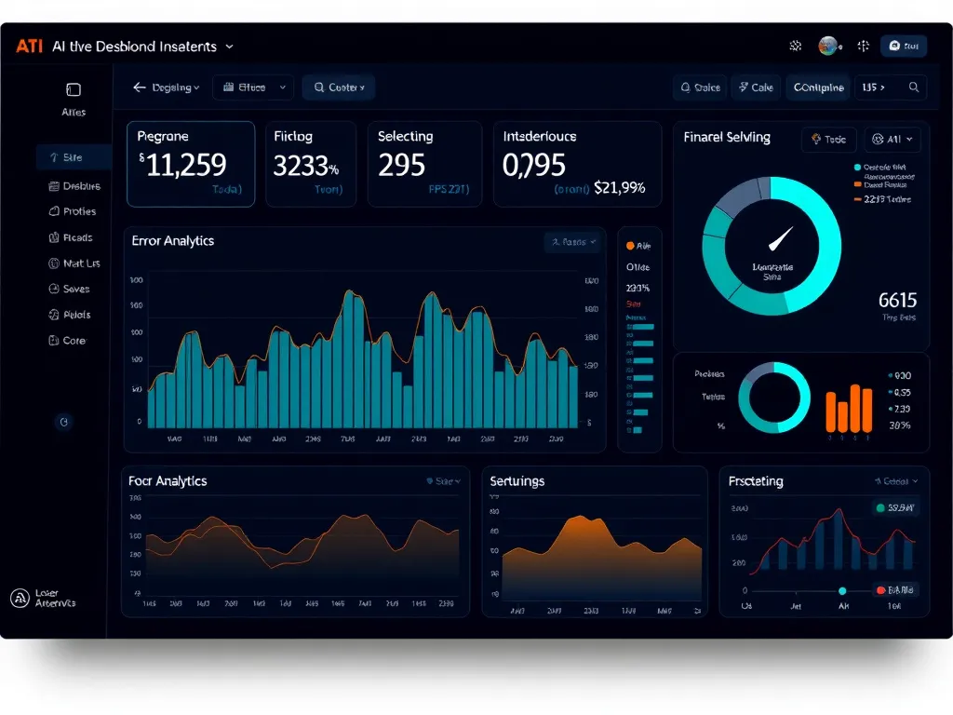953x715 pixels.
Task: Open the Sae dropdown in Focr Analytics
Action: (x=444, y=481)
